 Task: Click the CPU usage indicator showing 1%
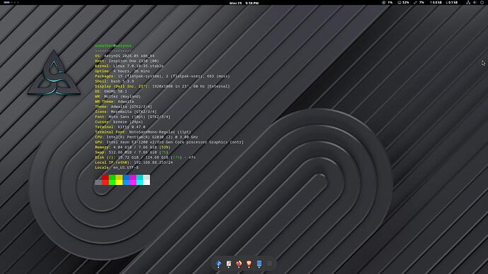pyautogui.click(x=387, y=3)
